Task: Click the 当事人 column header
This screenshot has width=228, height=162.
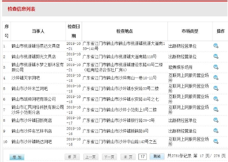Action: 38,31
